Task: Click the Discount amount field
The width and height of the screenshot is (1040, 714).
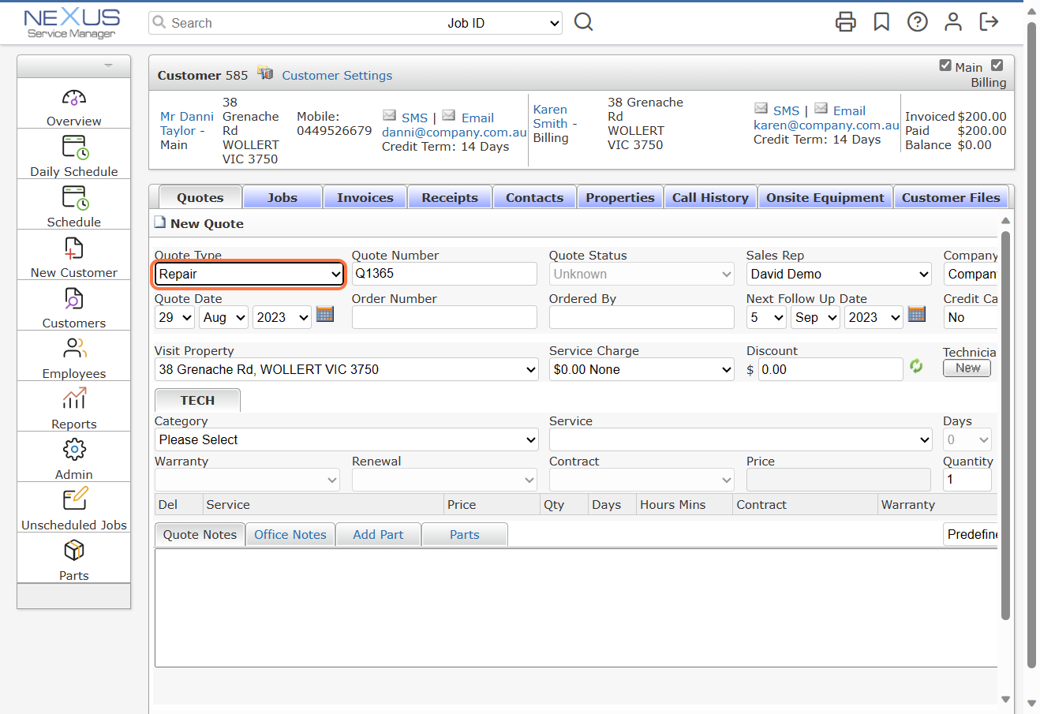Action: pos(830,369)
